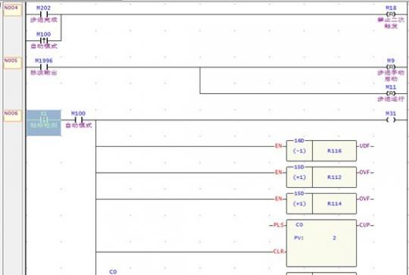The width and height of the screenshot is (409, 275).
Task: Select the M9 reset coil
Action: coord(391,67)
